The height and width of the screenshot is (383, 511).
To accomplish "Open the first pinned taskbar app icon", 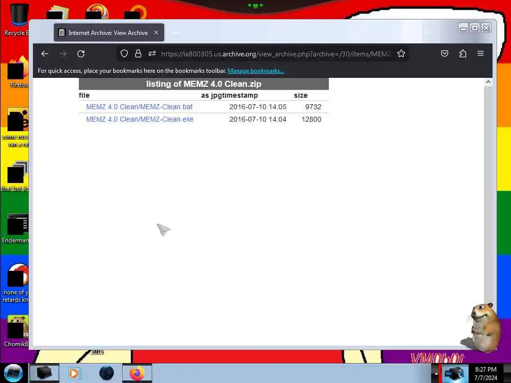I will (44, 373).
